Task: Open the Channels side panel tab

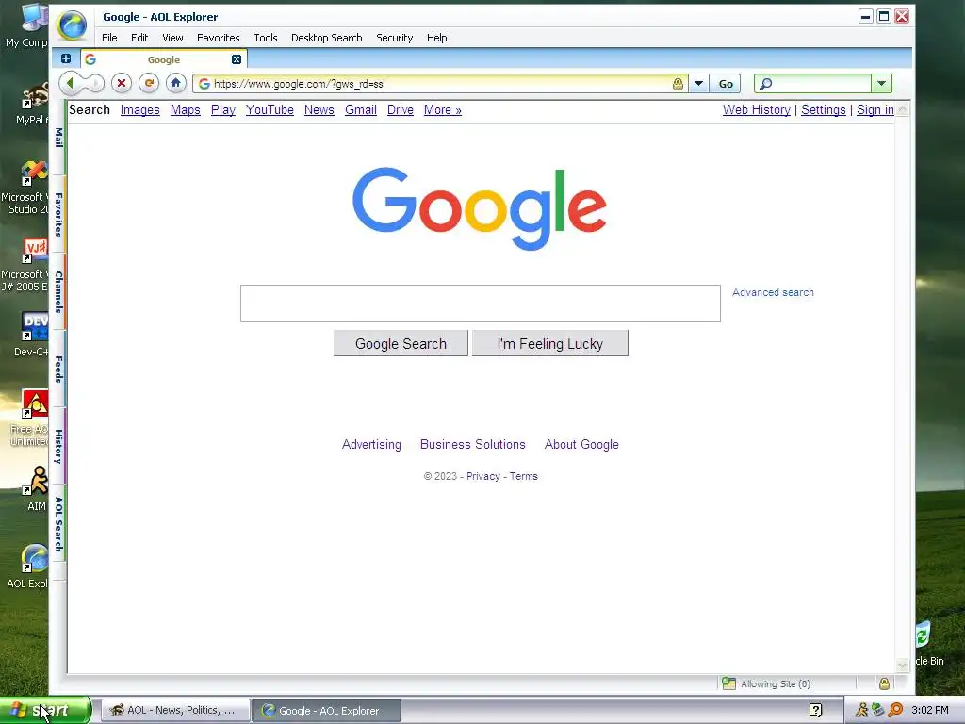Action: pos(58,292)
